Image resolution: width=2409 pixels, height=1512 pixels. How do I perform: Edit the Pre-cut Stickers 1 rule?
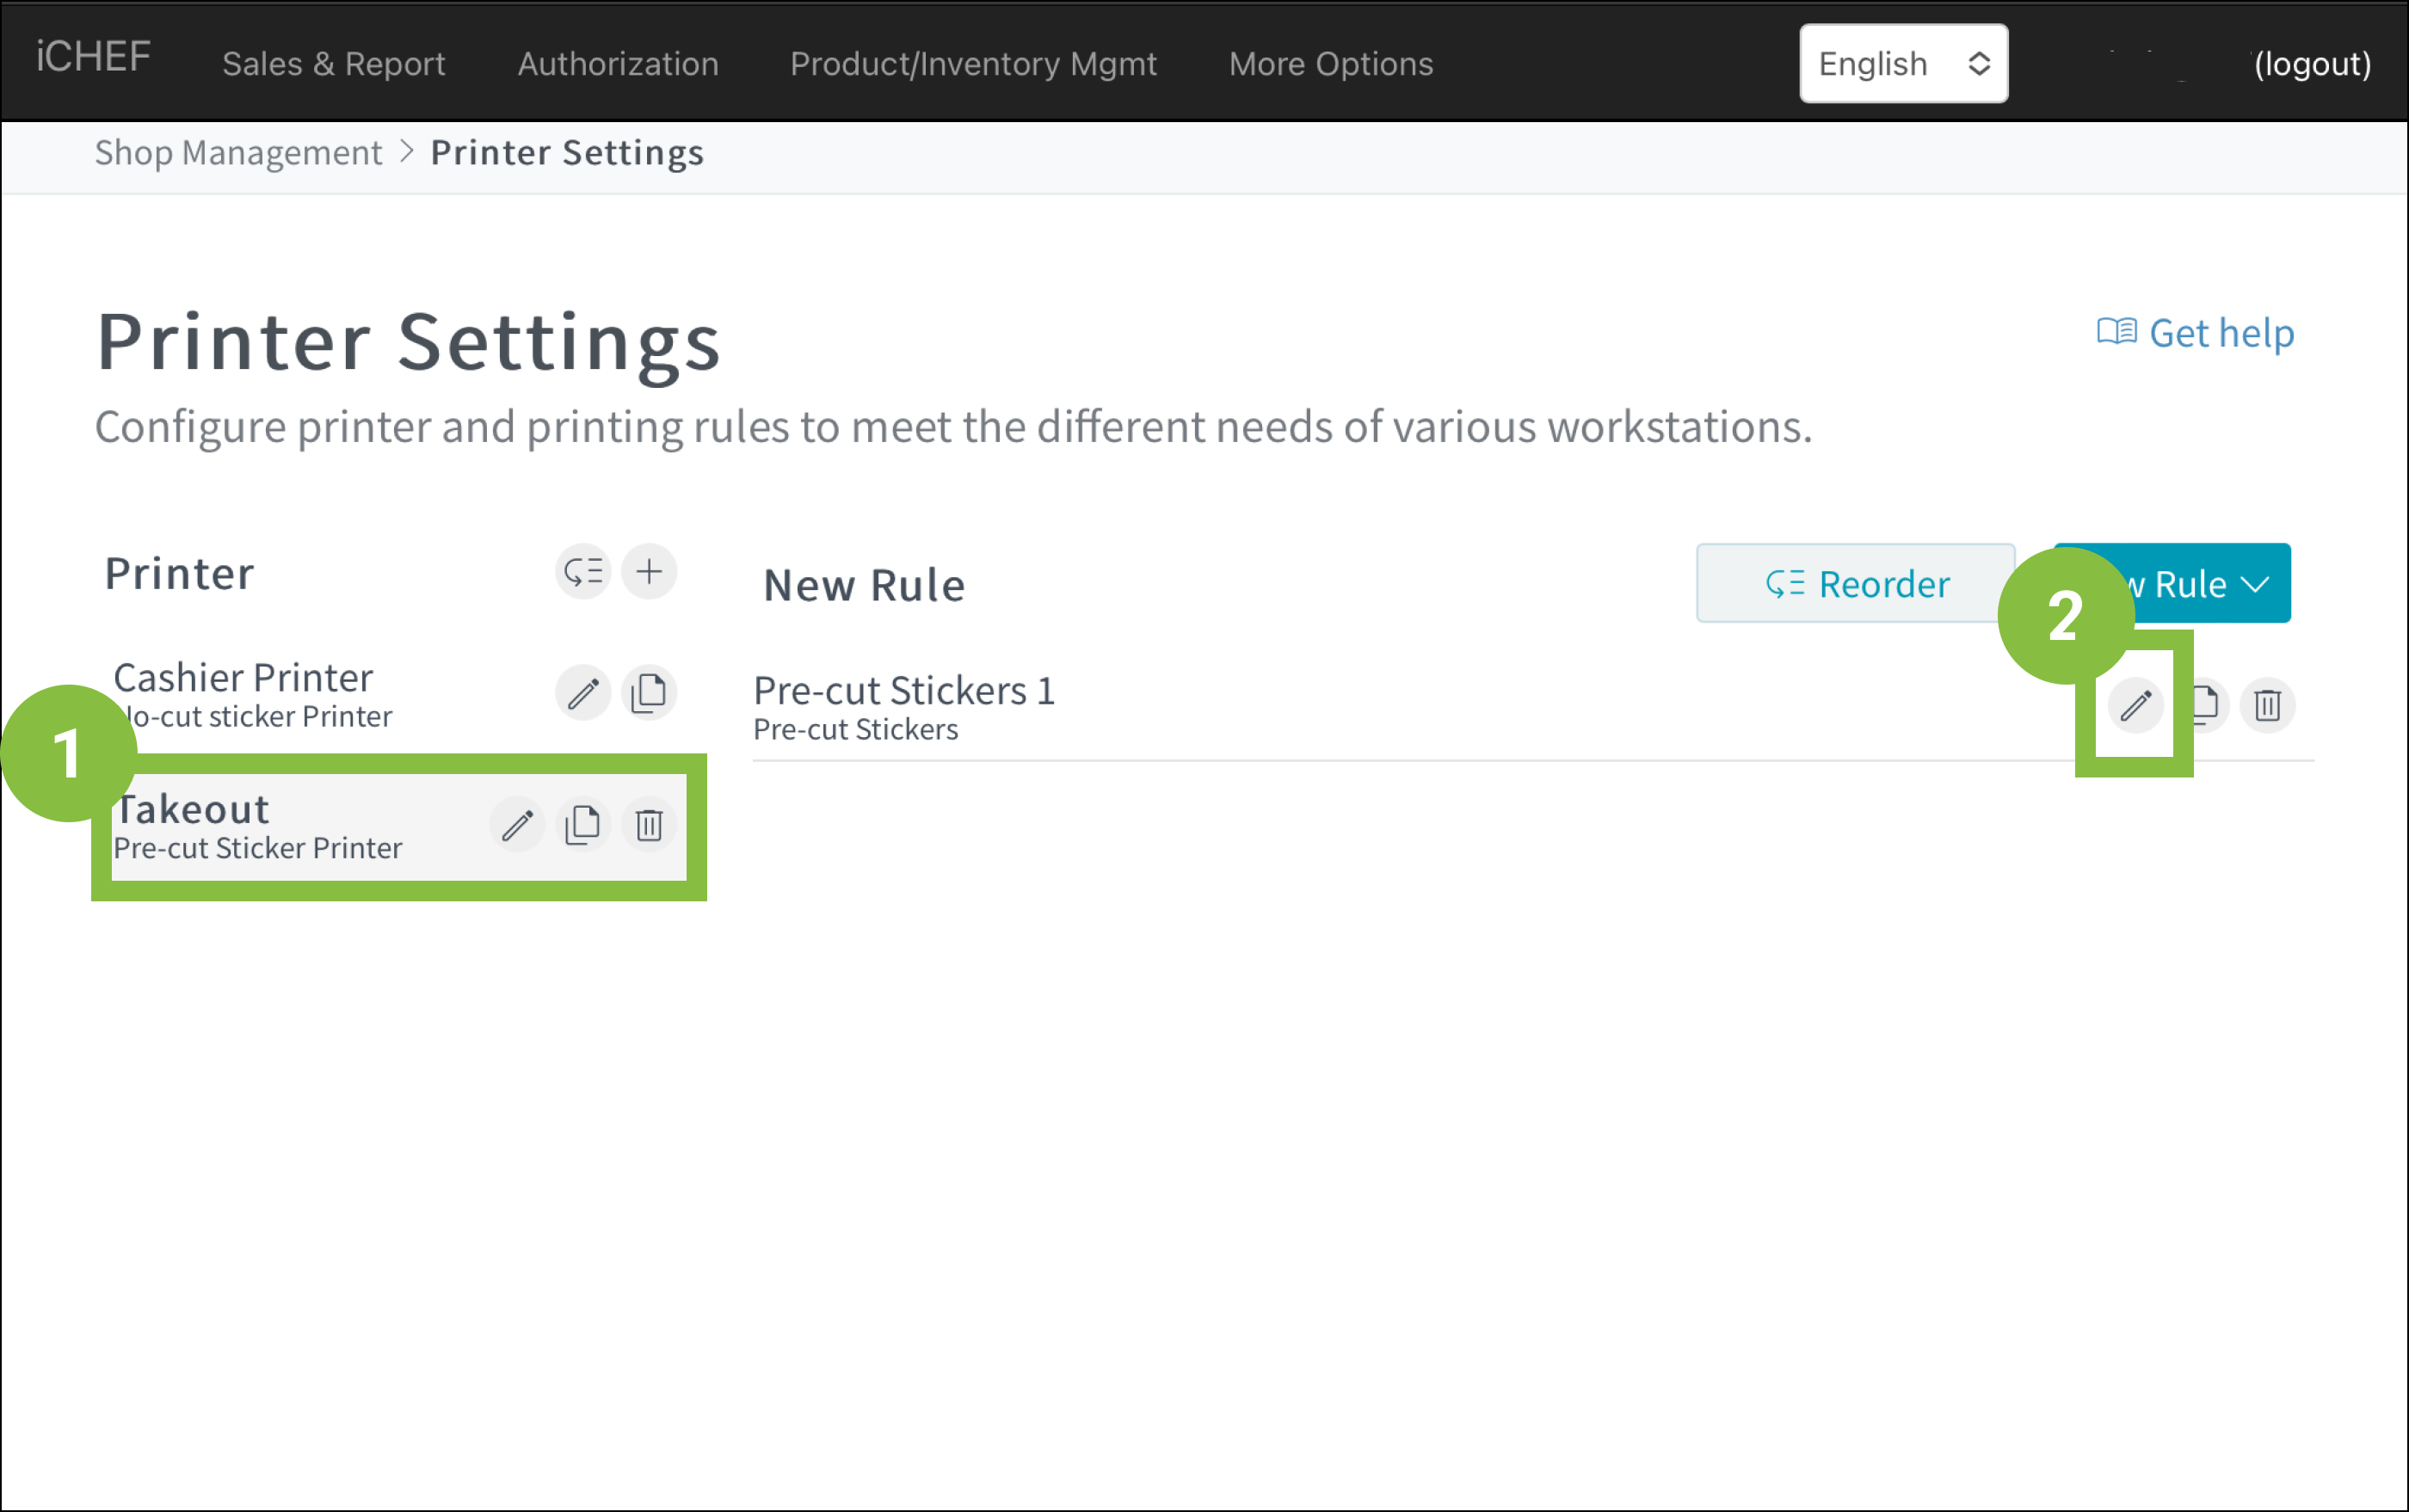2135,705
